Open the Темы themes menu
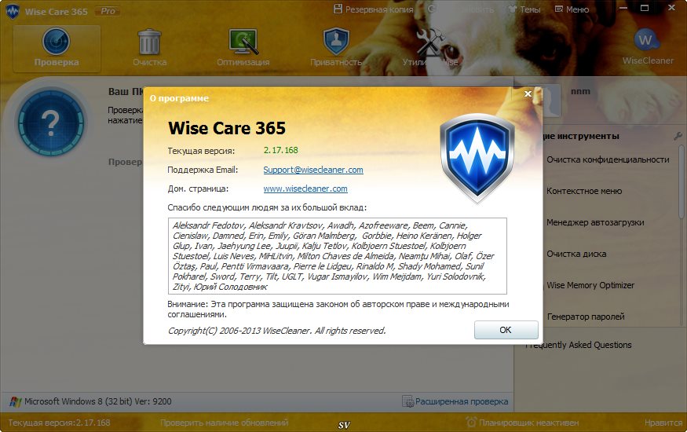The width and height of the screenshot is (687, 432). click(x=524, y=9)
